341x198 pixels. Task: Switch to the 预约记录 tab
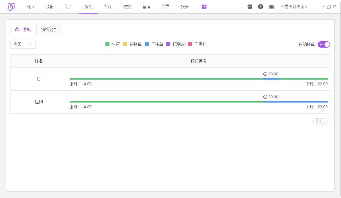(x=49, y=29)
